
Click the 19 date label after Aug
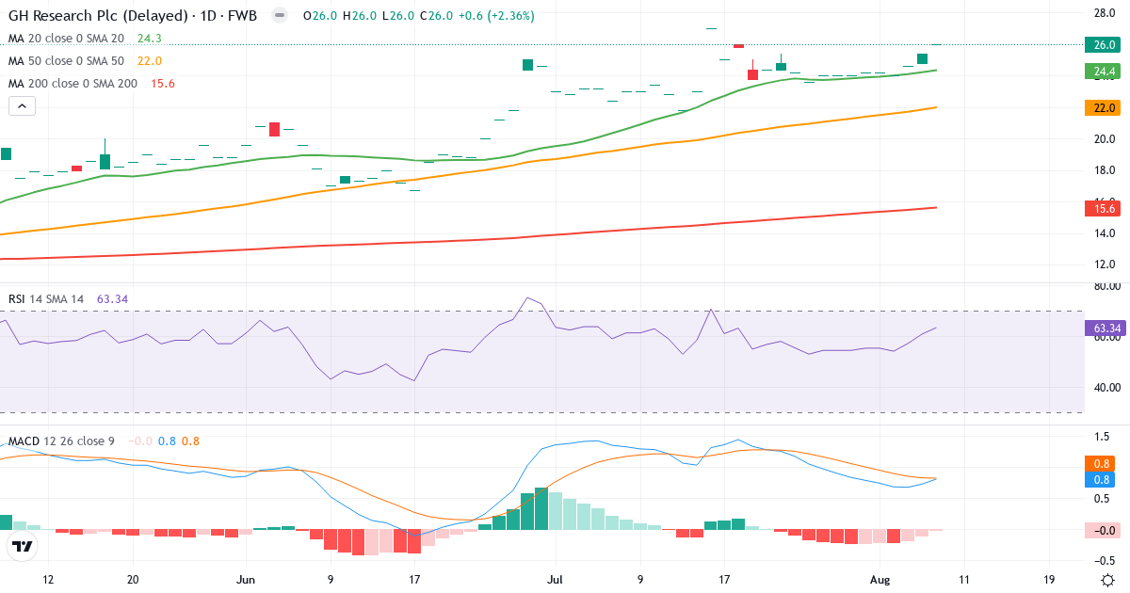(1050, 580)
